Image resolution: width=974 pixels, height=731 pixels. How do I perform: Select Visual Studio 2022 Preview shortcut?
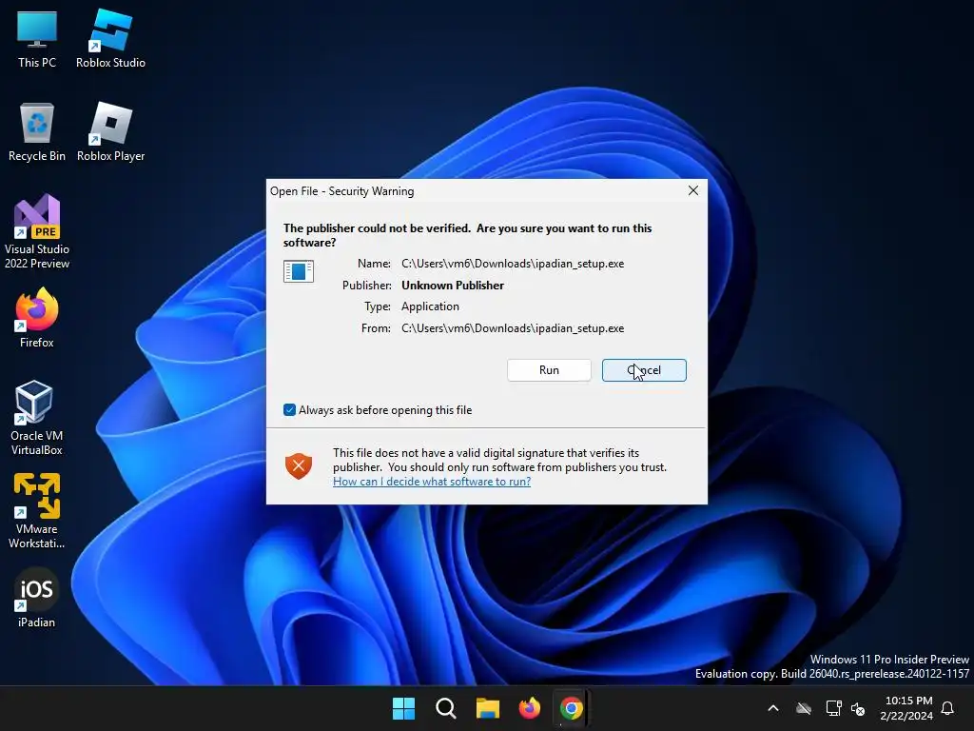tap(37, 231)
